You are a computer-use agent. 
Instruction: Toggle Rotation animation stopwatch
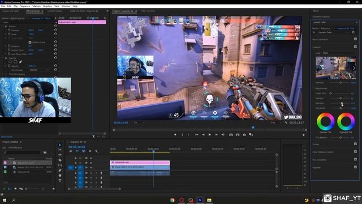(9, 46)
